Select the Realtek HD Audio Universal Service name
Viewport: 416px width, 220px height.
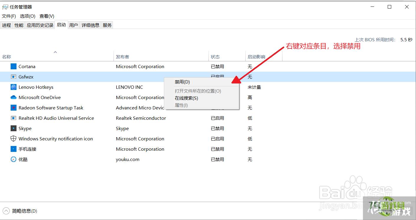coord(56,118)
